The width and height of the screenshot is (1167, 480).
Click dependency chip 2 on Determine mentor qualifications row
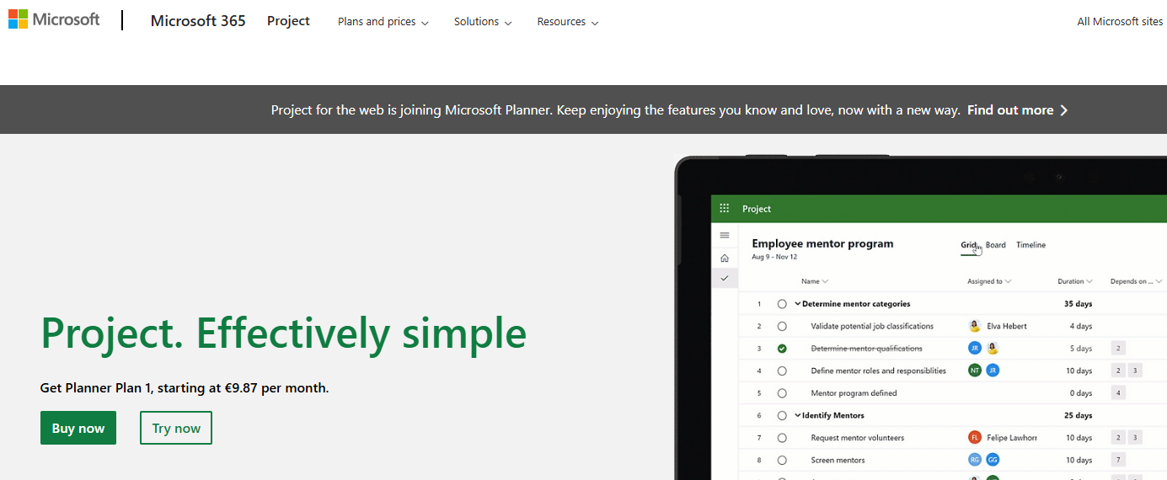(1118, 348)
